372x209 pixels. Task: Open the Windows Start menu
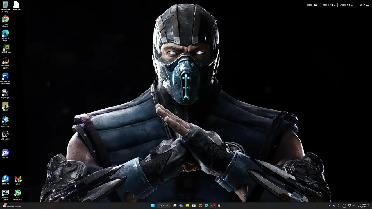click(x=153, y=206)
